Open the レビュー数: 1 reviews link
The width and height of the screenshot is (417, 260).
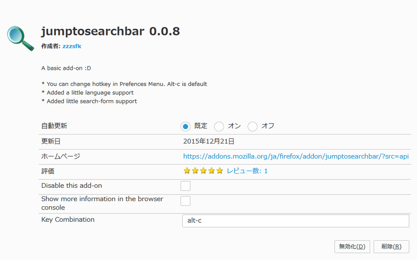pos(247,171)
